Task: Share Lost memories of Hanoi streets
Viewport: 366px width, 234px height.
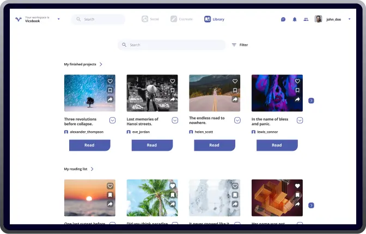Action: 173,100
